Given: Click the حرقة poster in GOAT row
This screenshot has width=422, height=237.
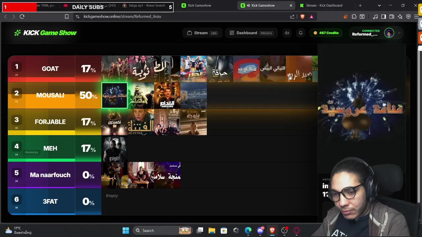Looking at the screenshot, I should pos(220,69).
